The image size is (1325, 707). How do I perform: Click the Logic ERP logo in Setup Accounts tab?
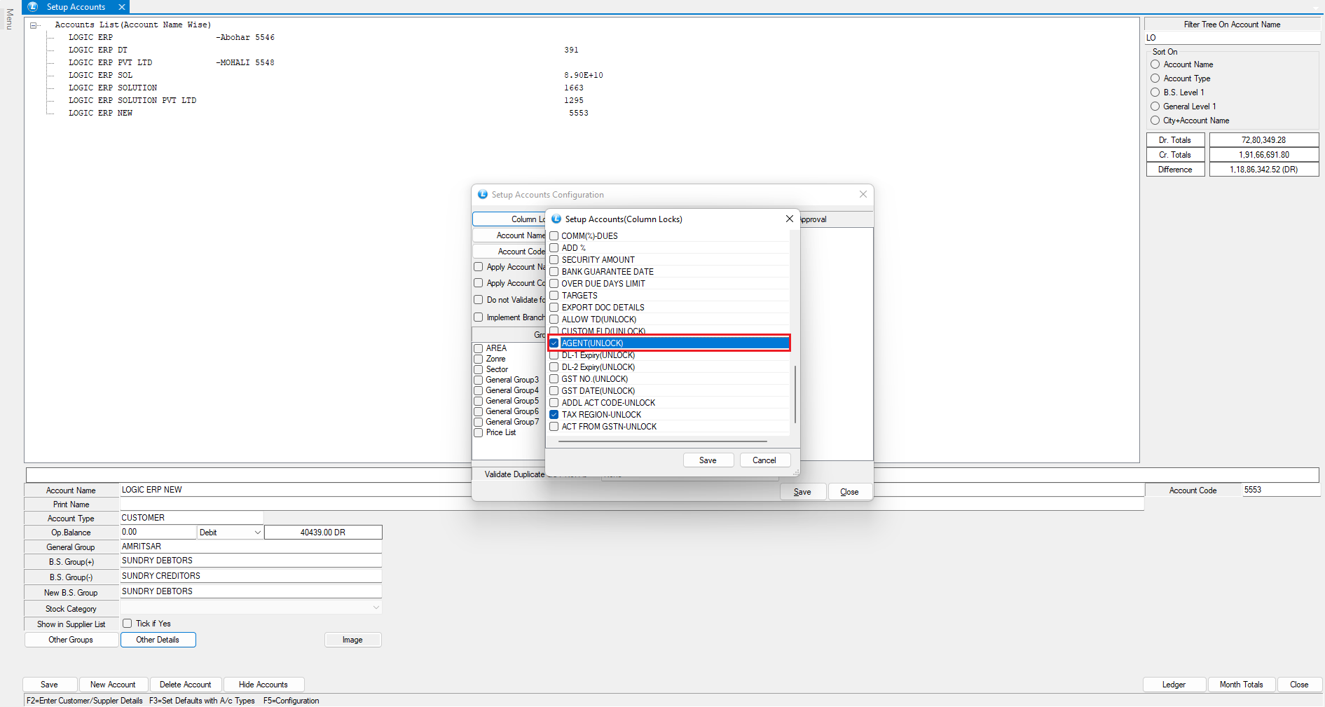pos(32,7)
